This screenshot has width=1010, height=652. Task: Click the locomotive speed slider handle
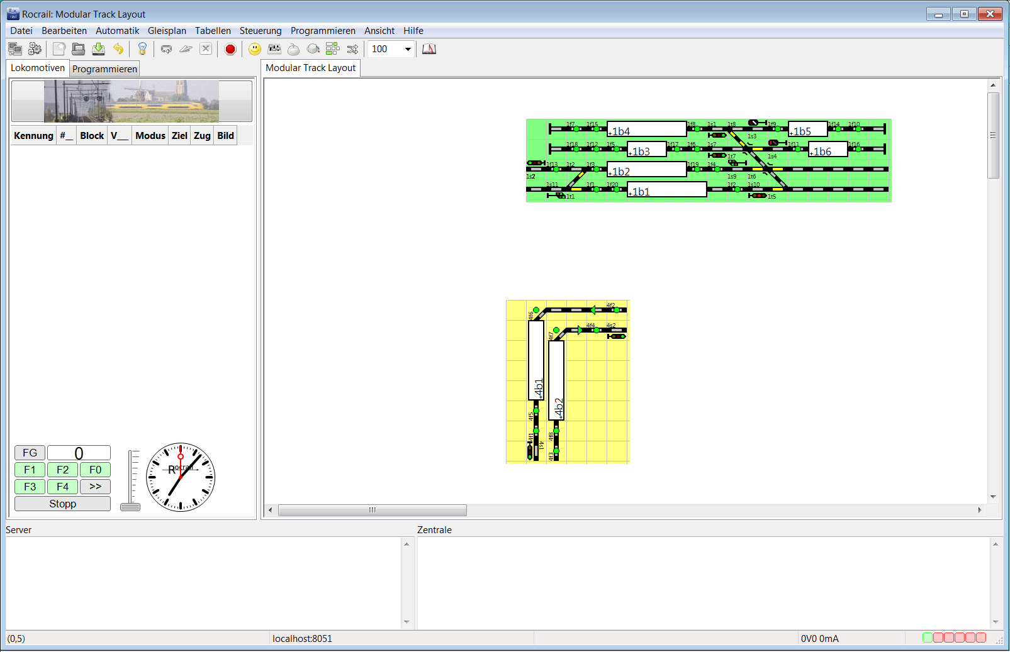click(x=130, y=507)
